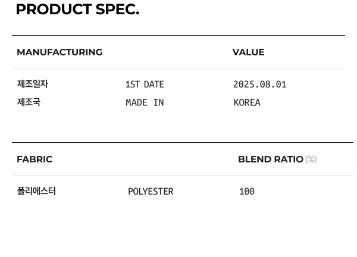Select the 폴리에스터 fabric label
The width and height of the screenshot is (357, 257).
click(x=36, y=192)
